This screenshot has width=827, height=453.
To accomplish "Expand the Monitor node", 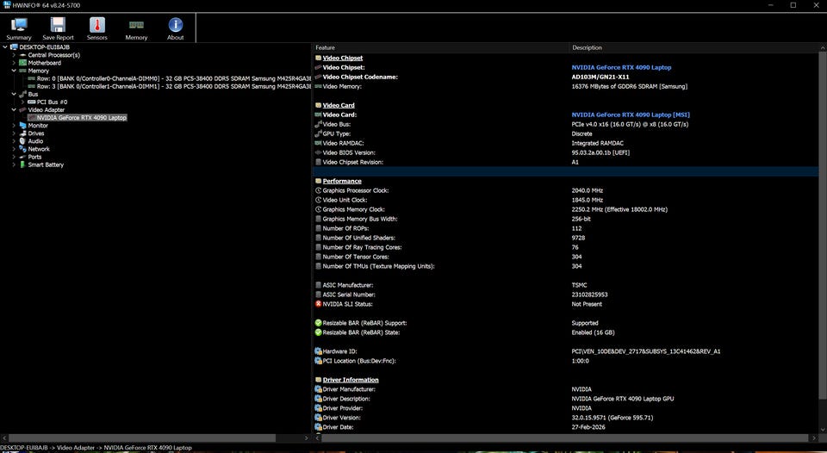I will click(14, 126).
